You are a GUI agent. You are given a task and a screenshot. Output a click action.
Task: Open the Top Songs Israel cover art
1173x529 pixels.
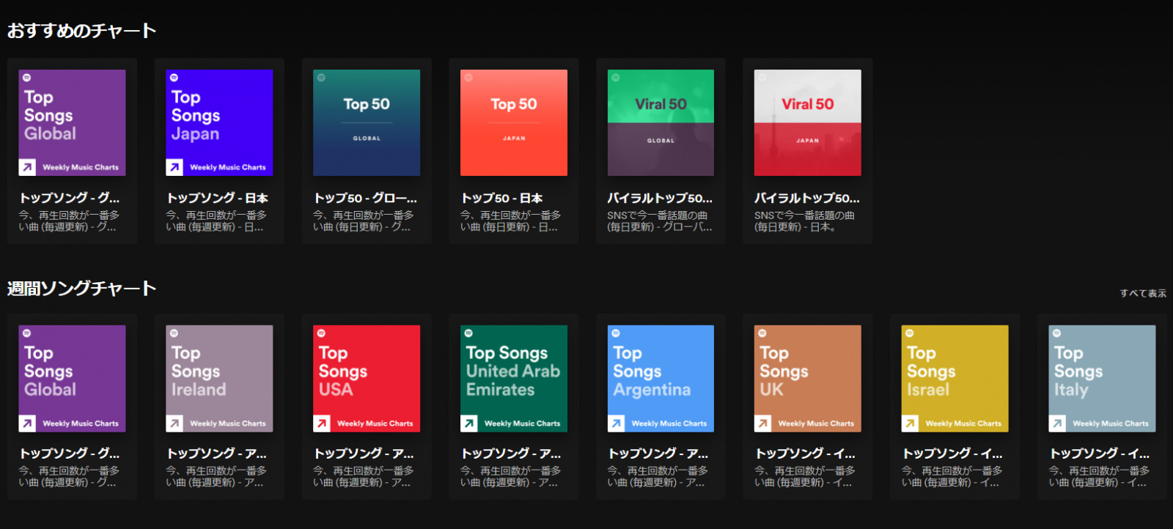pyautogui.click(x=955, y=378)
